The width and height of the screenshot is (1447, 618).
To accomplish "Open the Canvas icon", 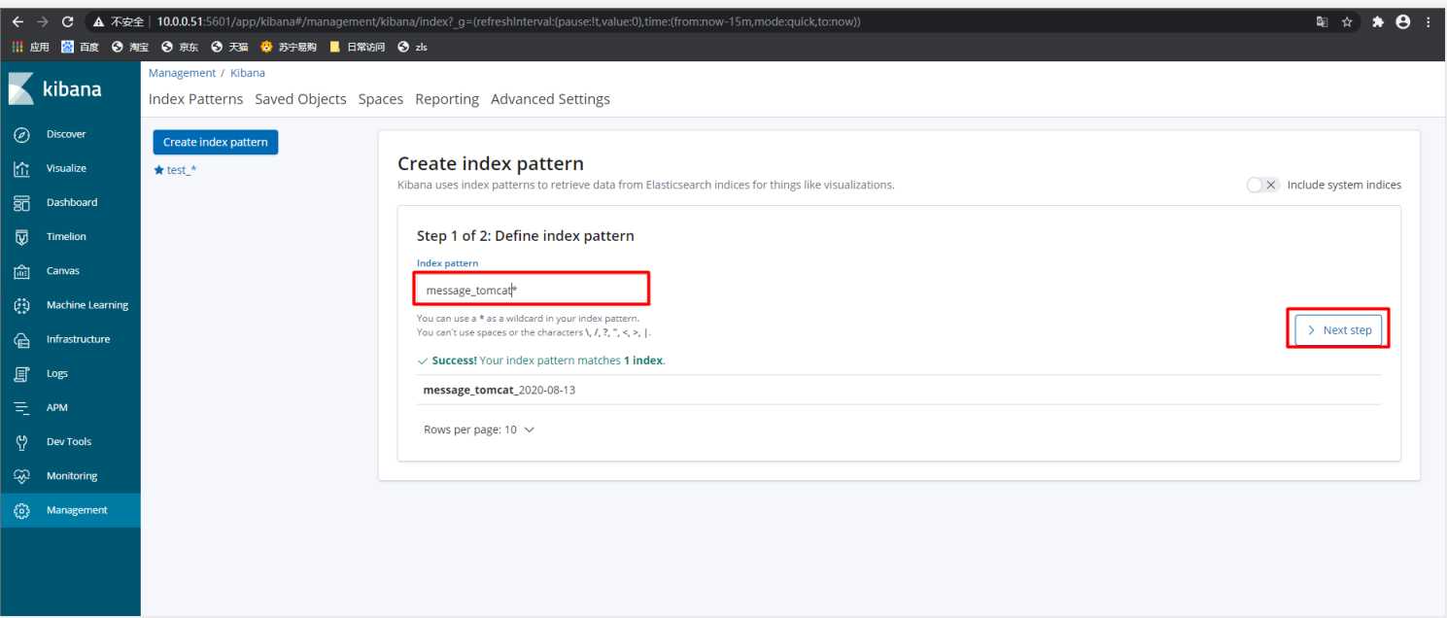I will coord(21,271).
